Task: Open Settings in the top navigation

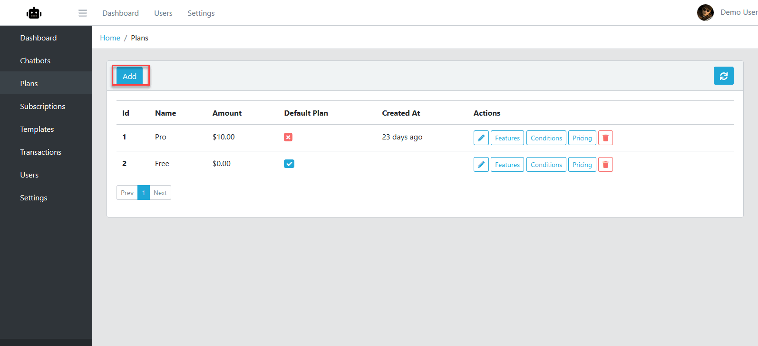Action: click(x=201, y=13)
